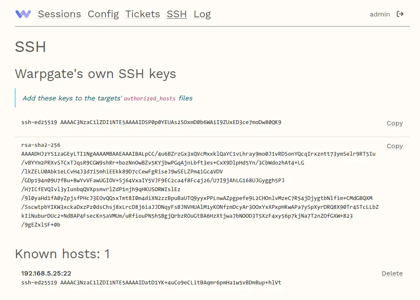The image size is (420, 300).
Task: Open the Sessions page
Action: tap(59, 14)
